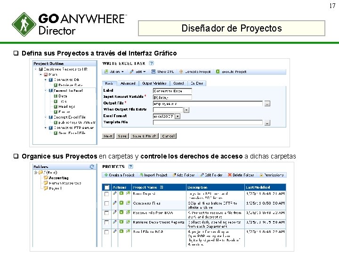339x254 pixels.
Task: Switch to the On Error tab
Action: [197, 83]
